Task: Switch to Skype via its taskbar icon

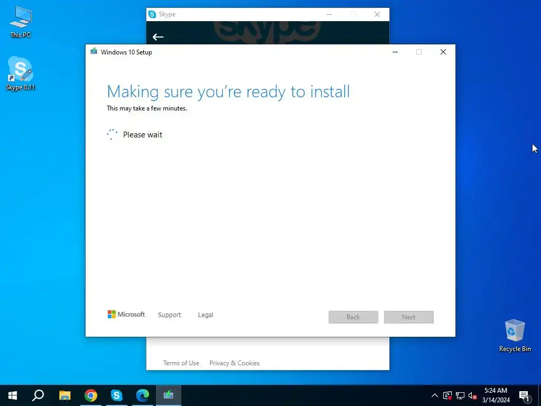Action: pyautogui.click(x=117, y=395)
